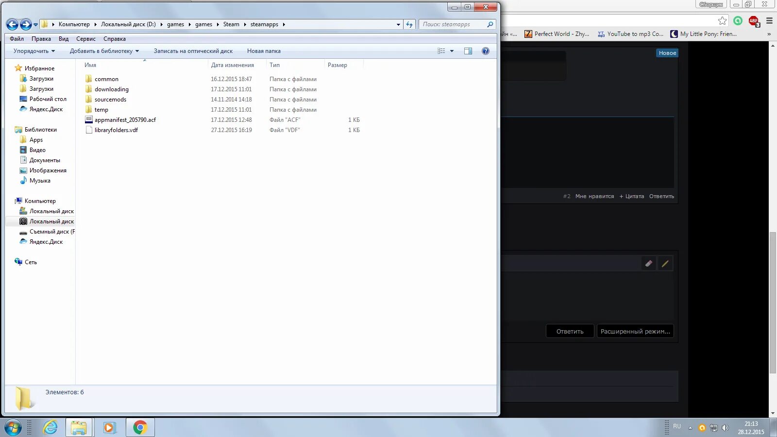Screen dimensions: 777x437
Task: Open the Упорядочить dropdown
Action: [x=34, y=51]
